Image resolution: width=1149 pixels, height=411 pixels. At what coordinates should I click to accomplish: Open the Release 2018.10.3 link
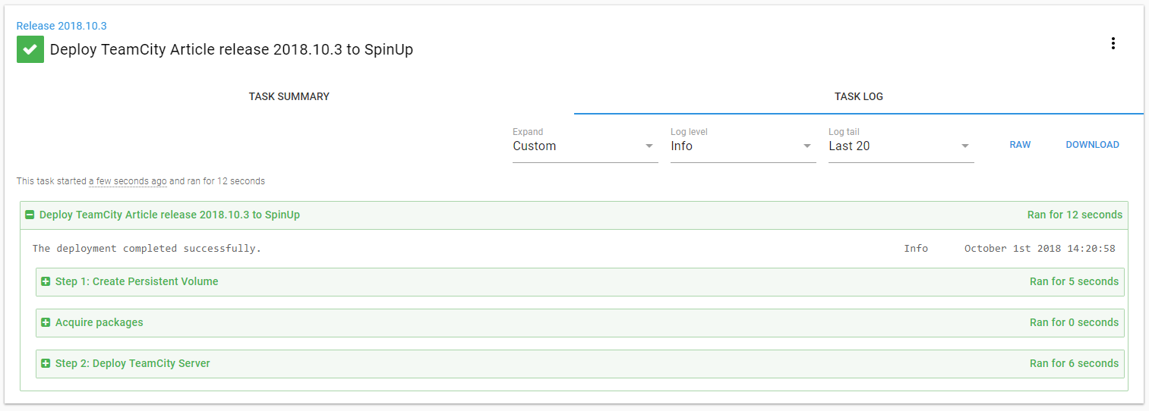coord(62,26)
